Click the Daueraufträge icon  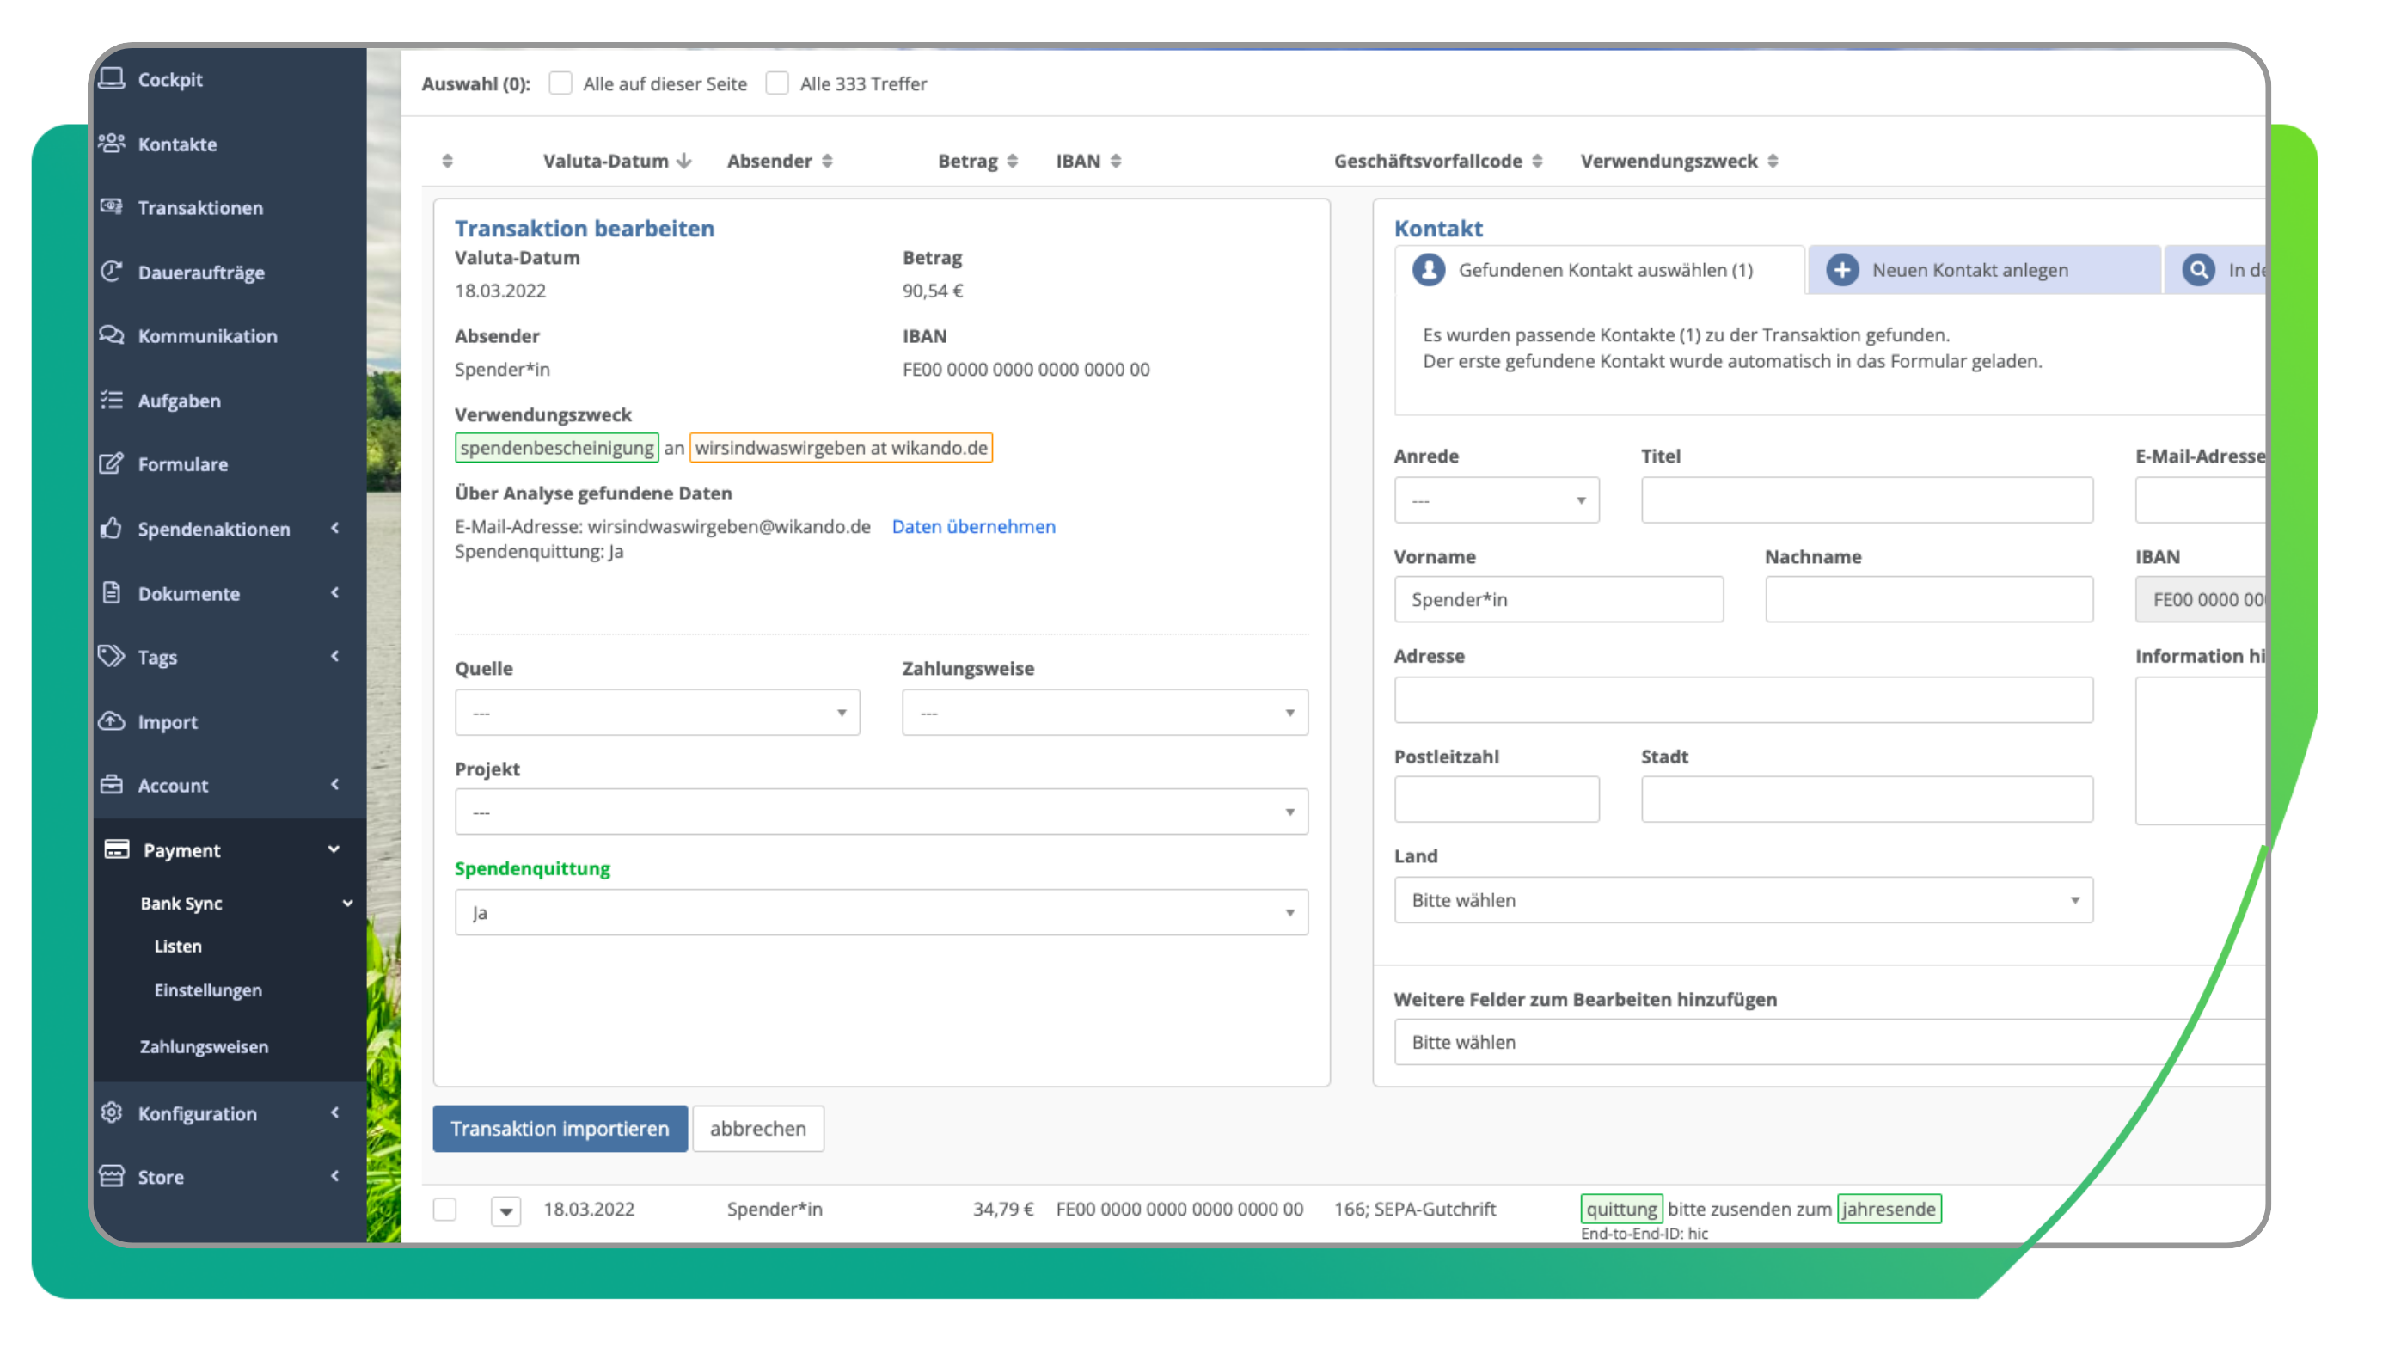coord(111,272)
